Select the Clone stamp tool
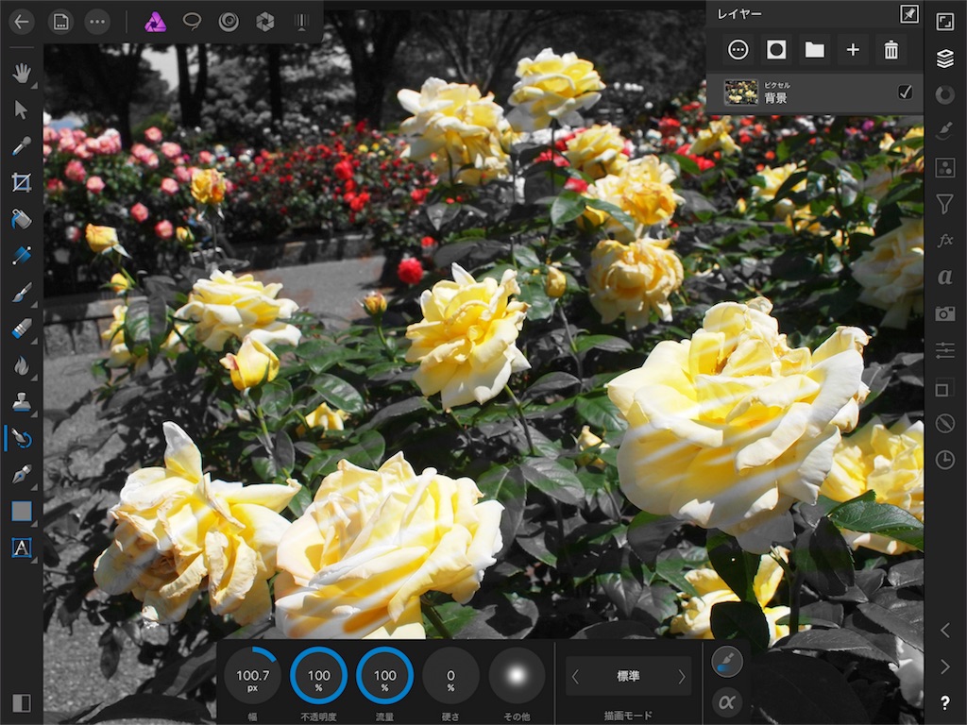This screenshot has height=725, width=967. coord(22,402)
